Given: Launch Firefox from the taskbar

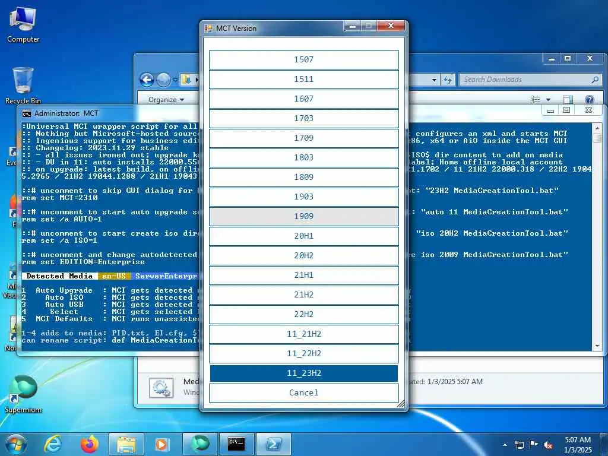Looking at the screenshot, I should pyautogui.click(x=89, y=444).
